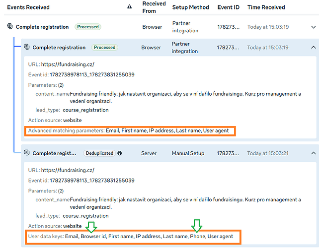
Task: Click top-level row 'Today at 15:03:19' timestamp
Action: tap(268, 27)
